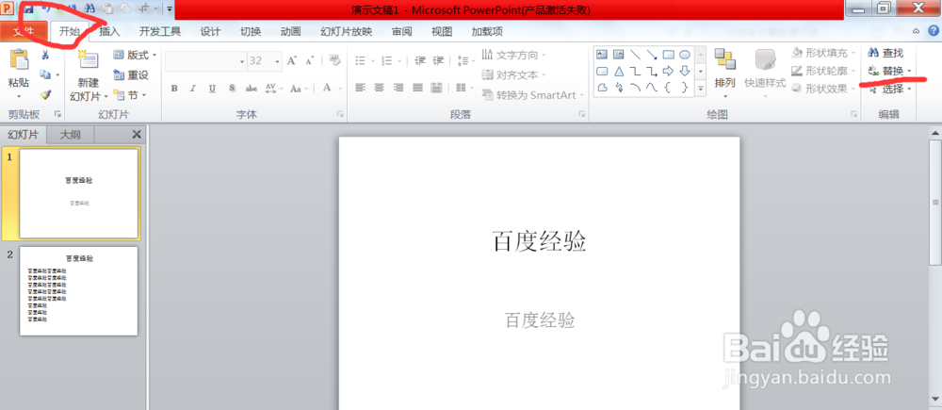Justify the text alignment
This screenshot has width=942, height=410.
coord(418,88)
